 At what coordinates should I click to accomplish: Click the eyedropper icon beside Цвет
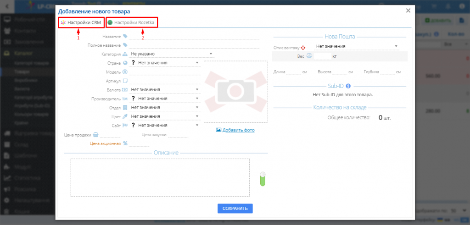click(x=125, y=116)
